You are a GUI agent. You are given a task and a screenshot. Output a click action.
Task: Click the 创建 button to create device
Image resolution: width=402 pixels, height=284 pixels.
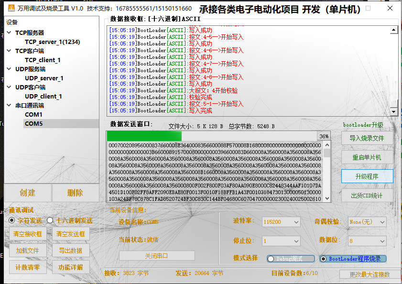tap(28, 193)
